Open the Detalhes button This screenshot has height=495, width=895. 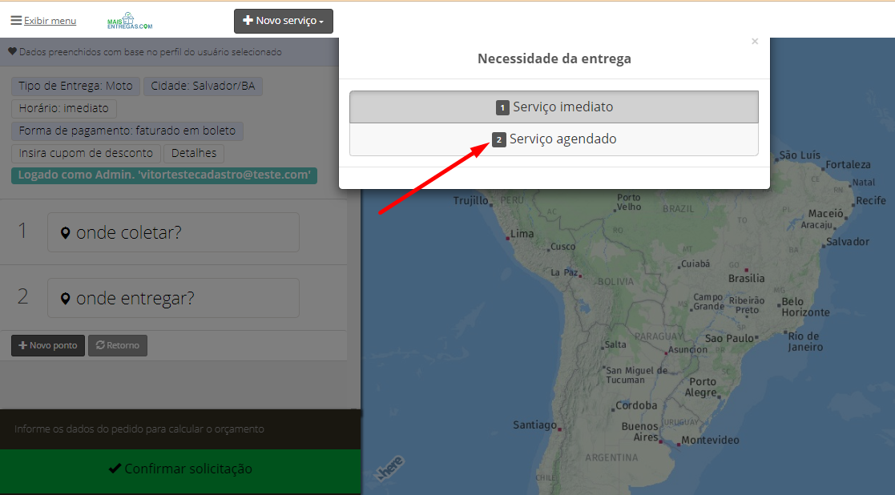(194, 154)
